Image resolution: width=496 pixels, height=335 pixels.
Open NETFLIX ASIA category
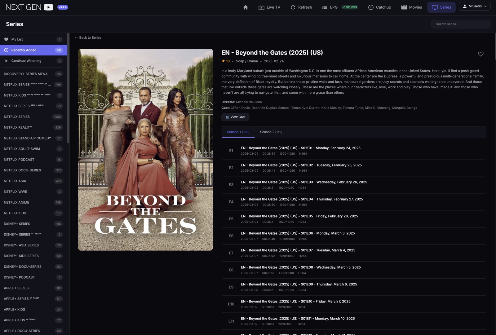tap(33, 181)
